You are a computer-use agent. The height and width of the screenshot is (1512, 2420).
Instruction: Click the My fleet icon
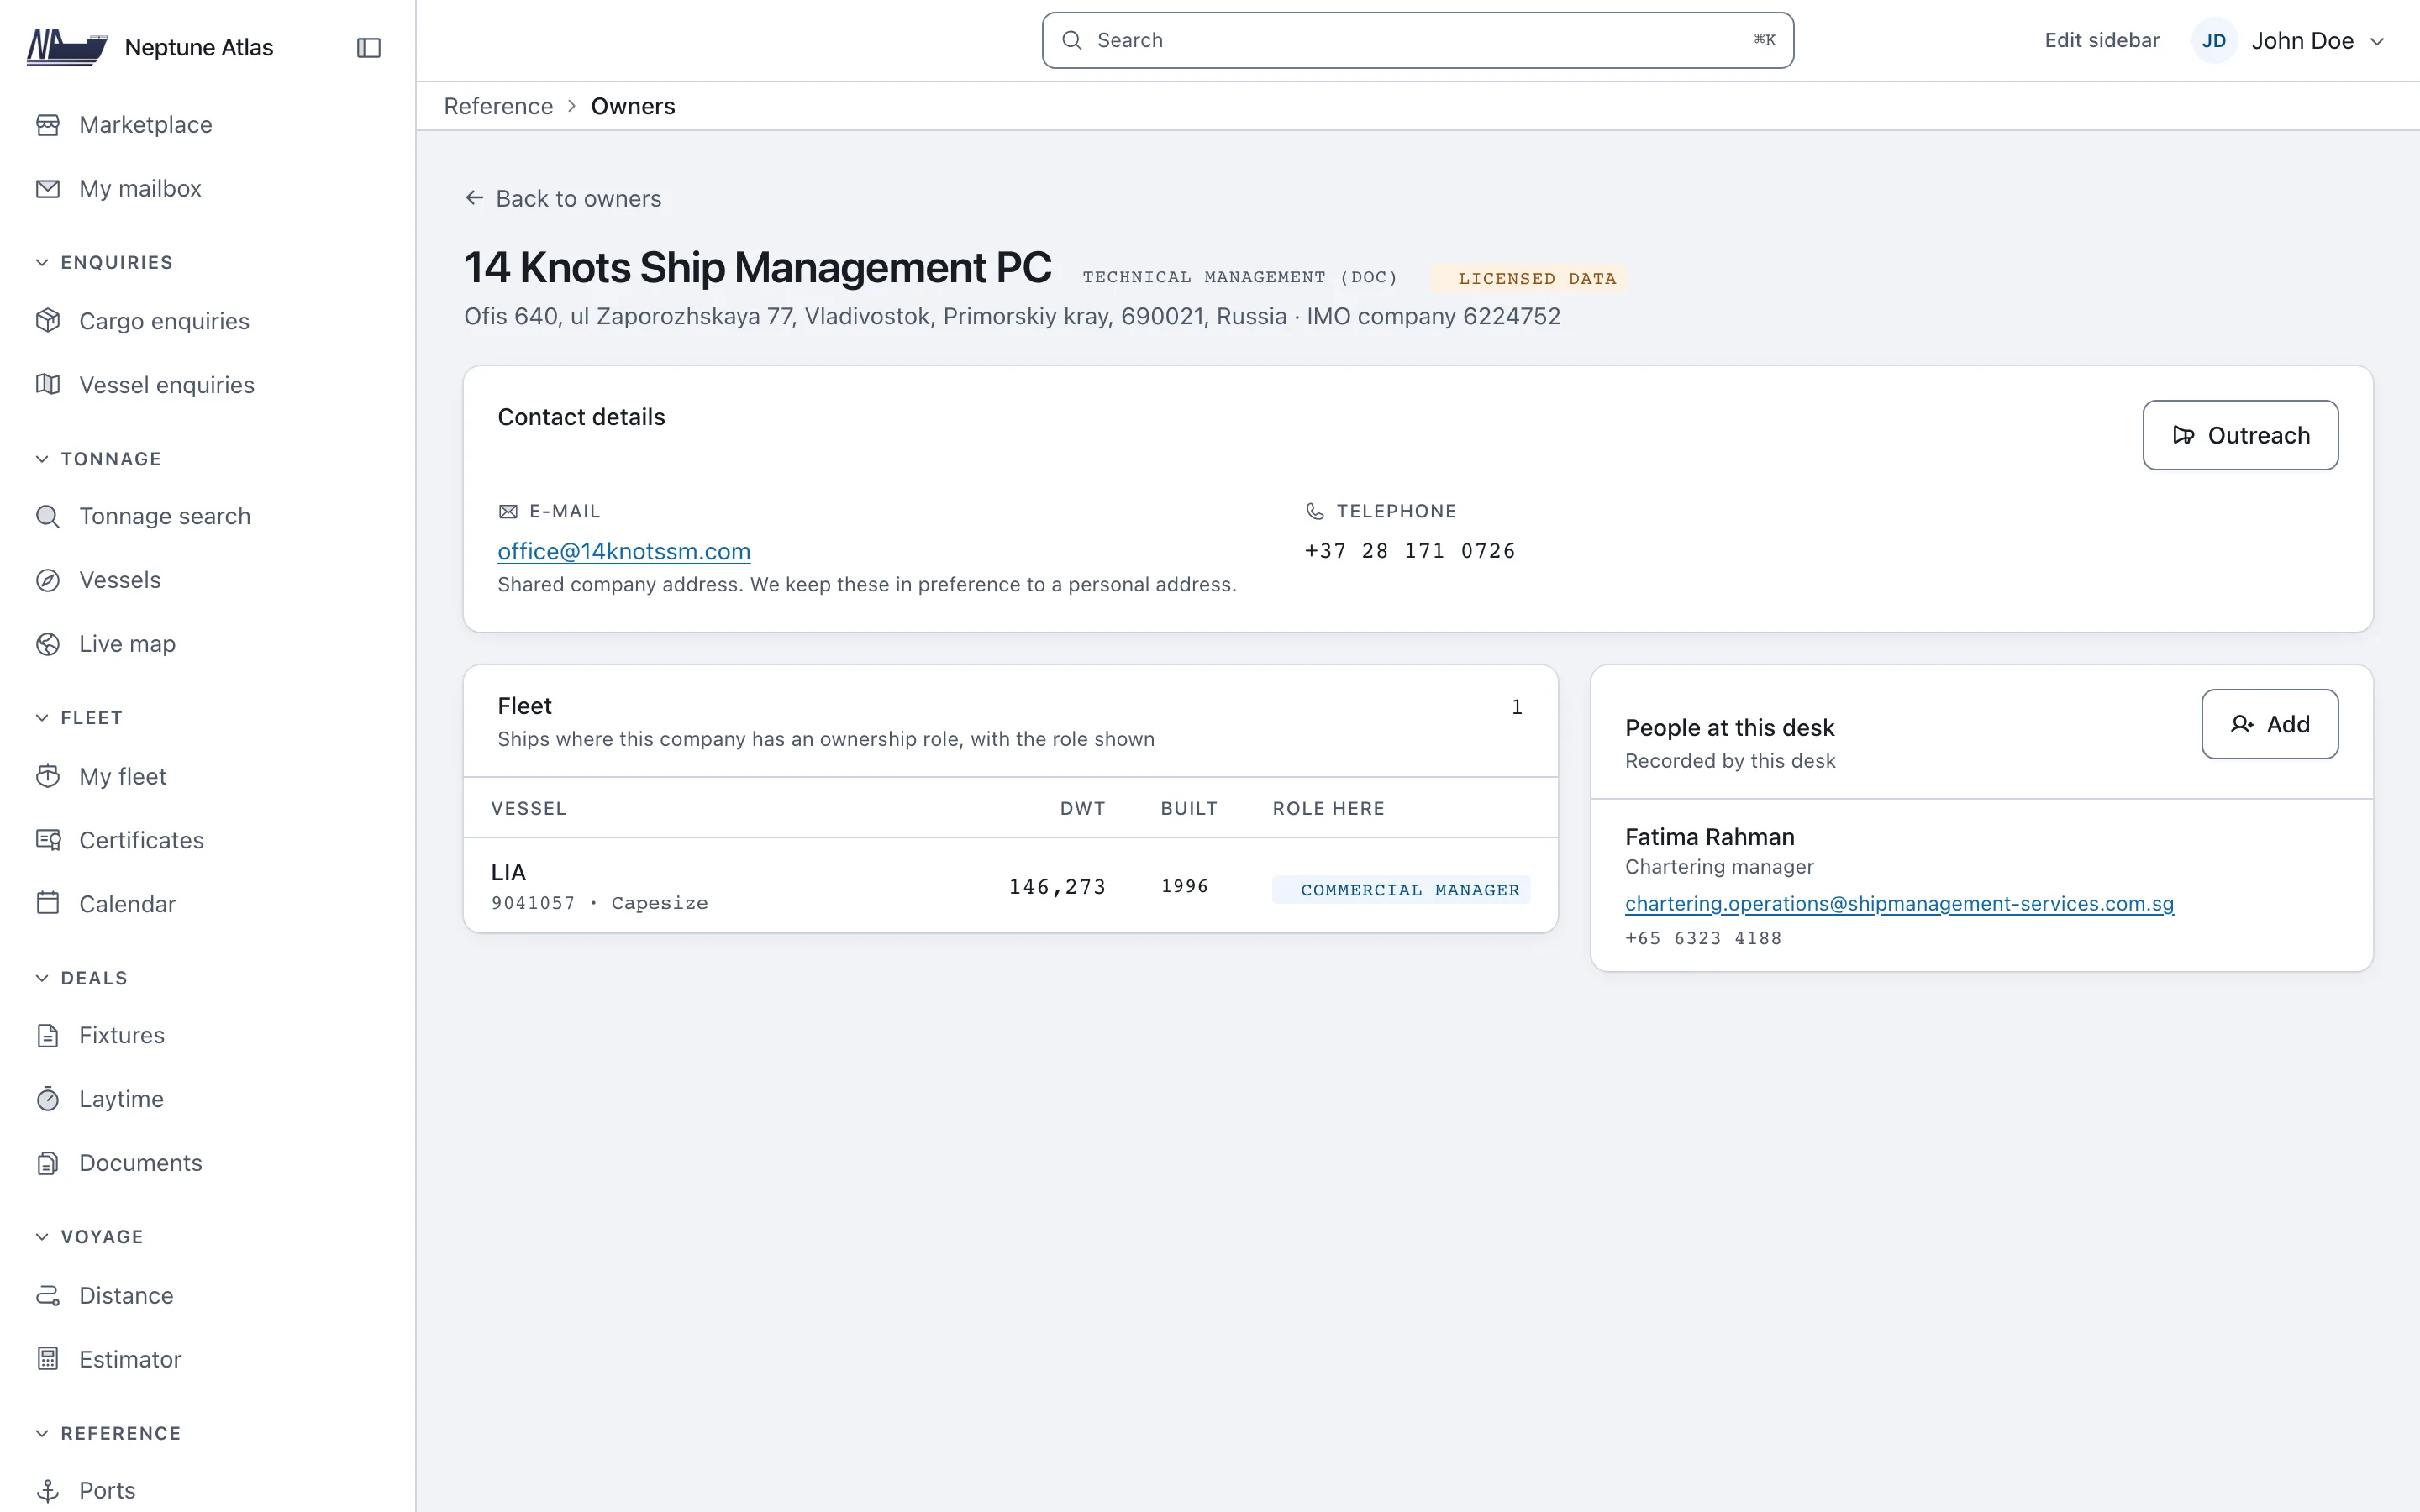[x=48, y=776]
